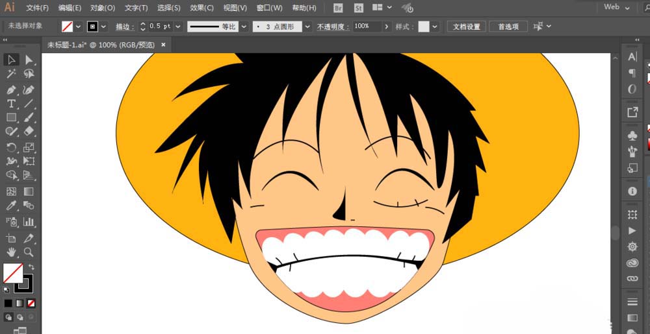Image resolution: width=650 pixels, height=334 pixels.
Task: Enable Draw Behind mode
Action: tap(19, 317)
